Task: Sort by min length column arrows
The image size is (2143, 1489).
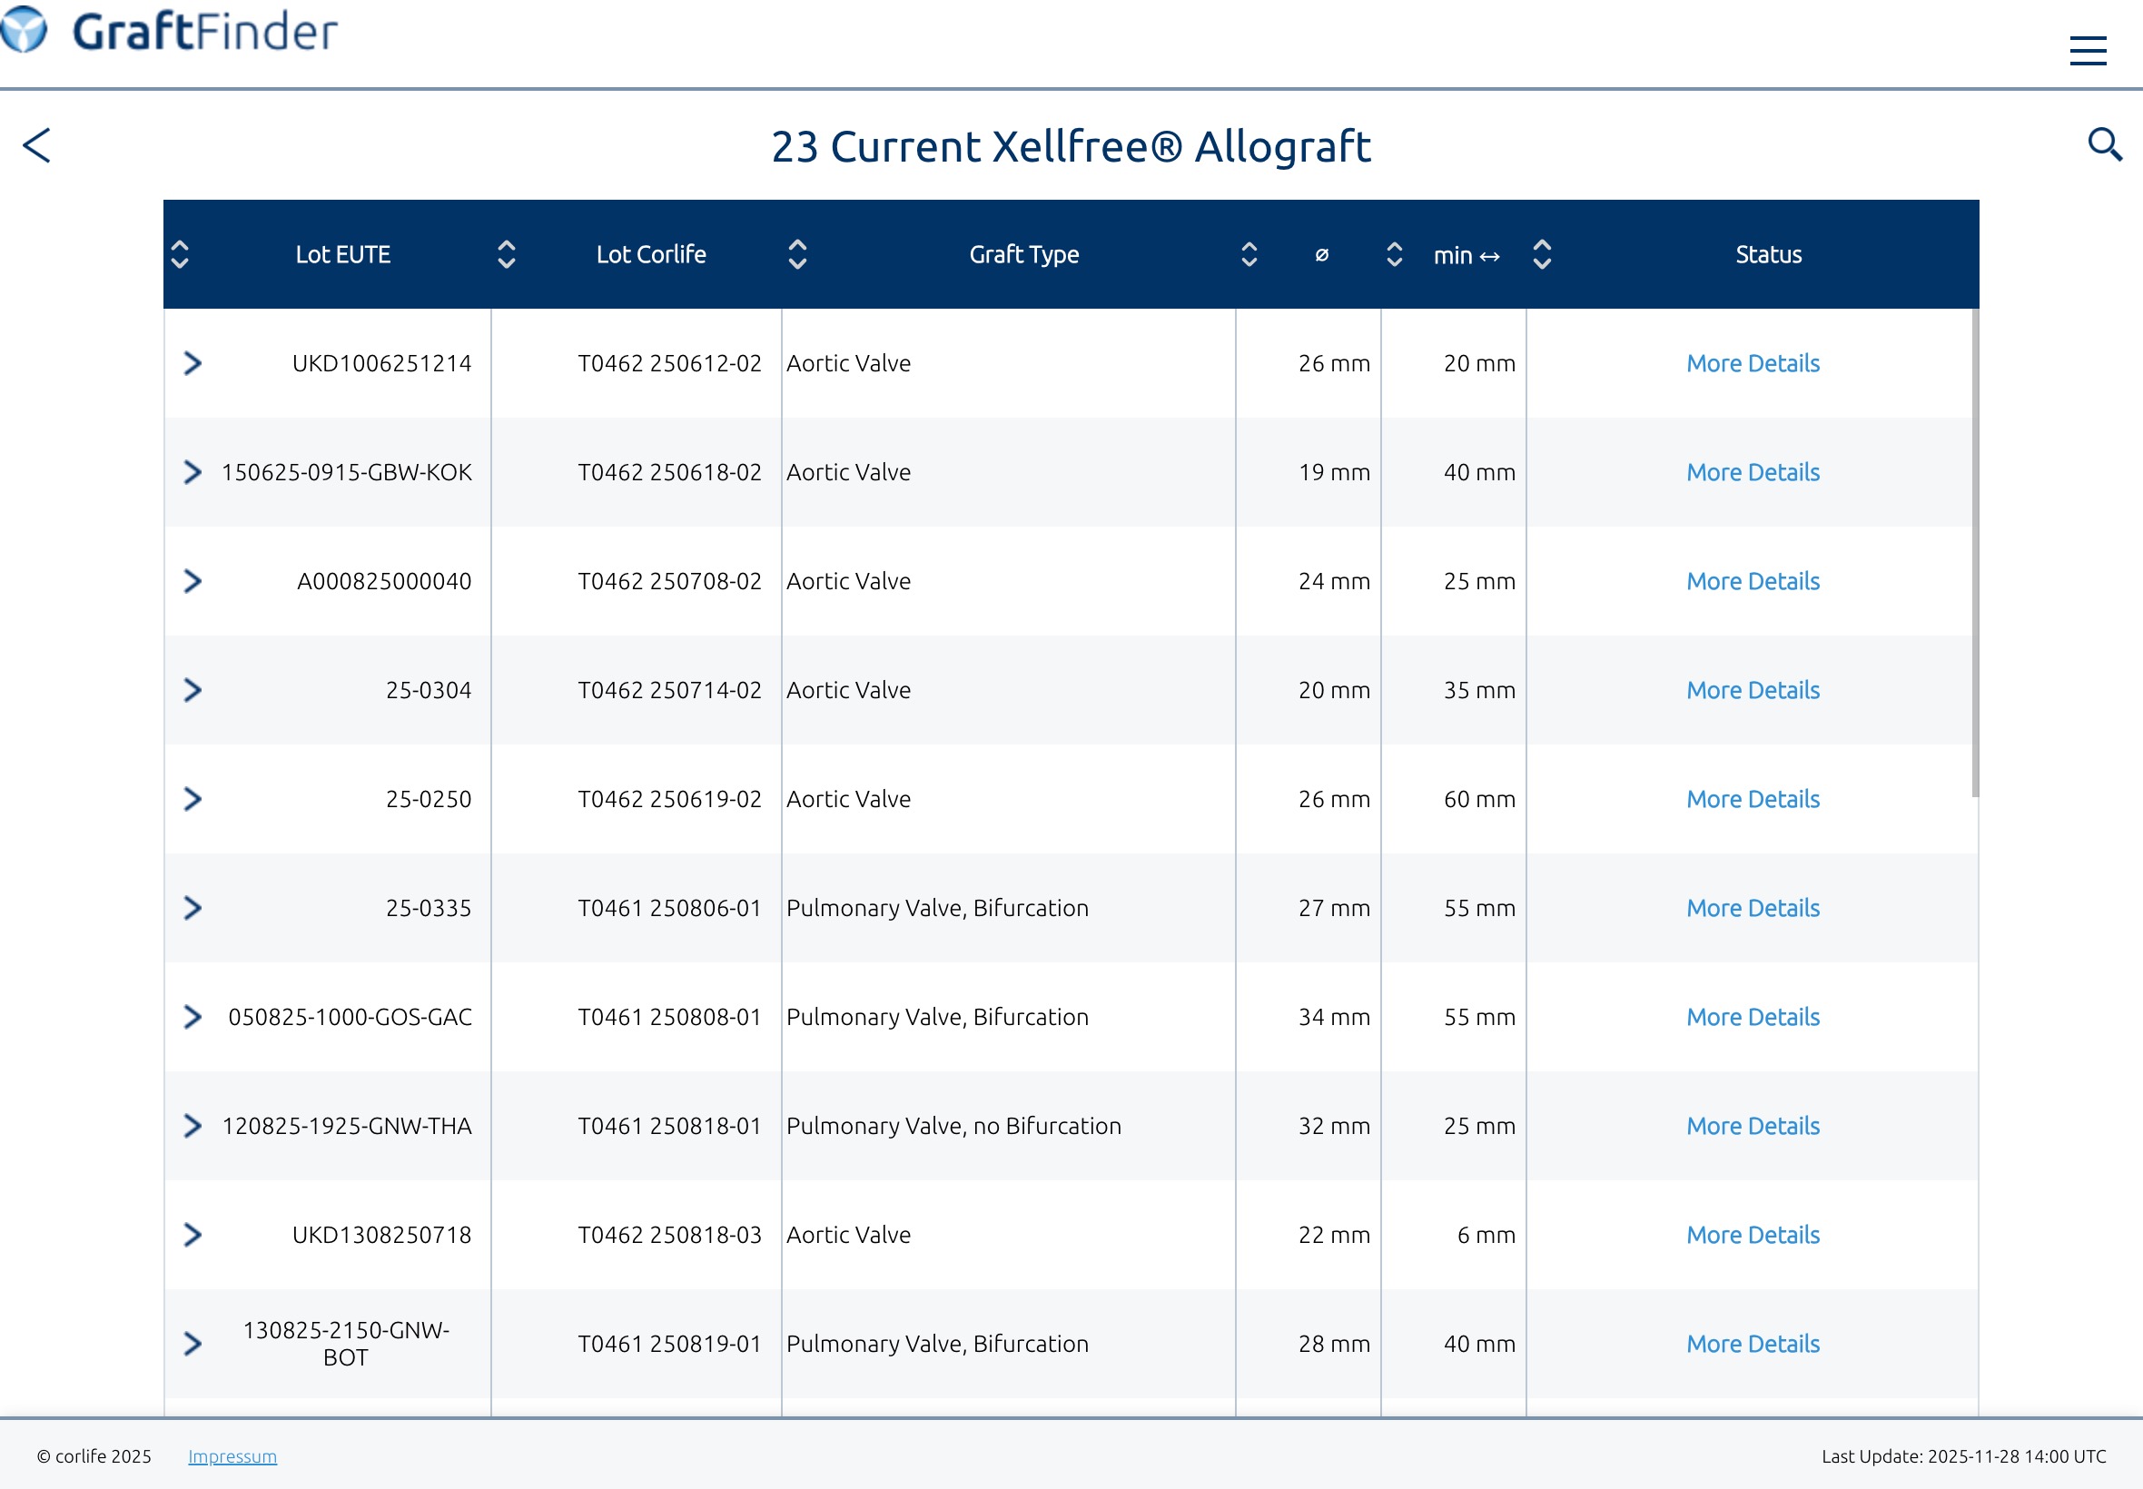Action: click(1395, 255)
